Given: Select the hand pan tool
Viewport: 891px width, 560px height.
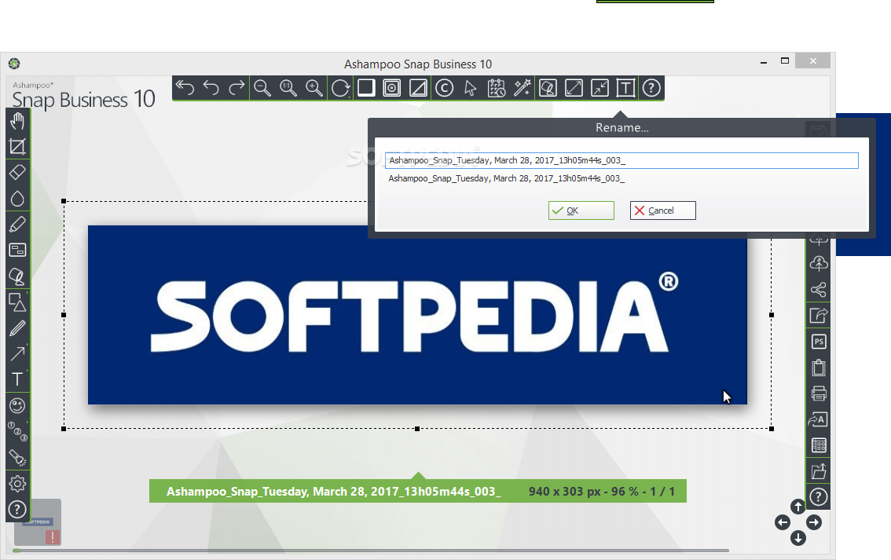Looking at the screenshot, I should click(17, 120).
